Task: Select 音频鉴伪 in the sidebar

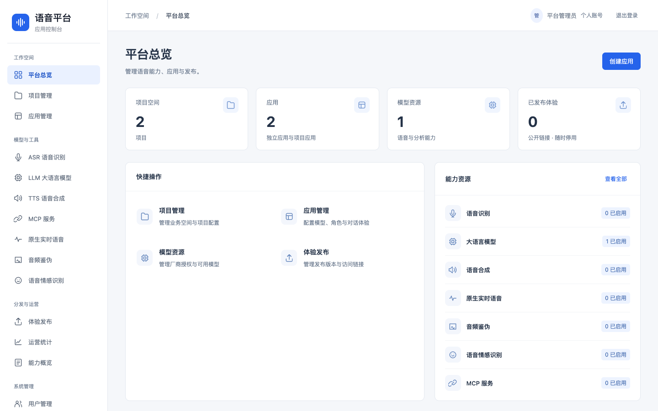Action: pos(53,260)
